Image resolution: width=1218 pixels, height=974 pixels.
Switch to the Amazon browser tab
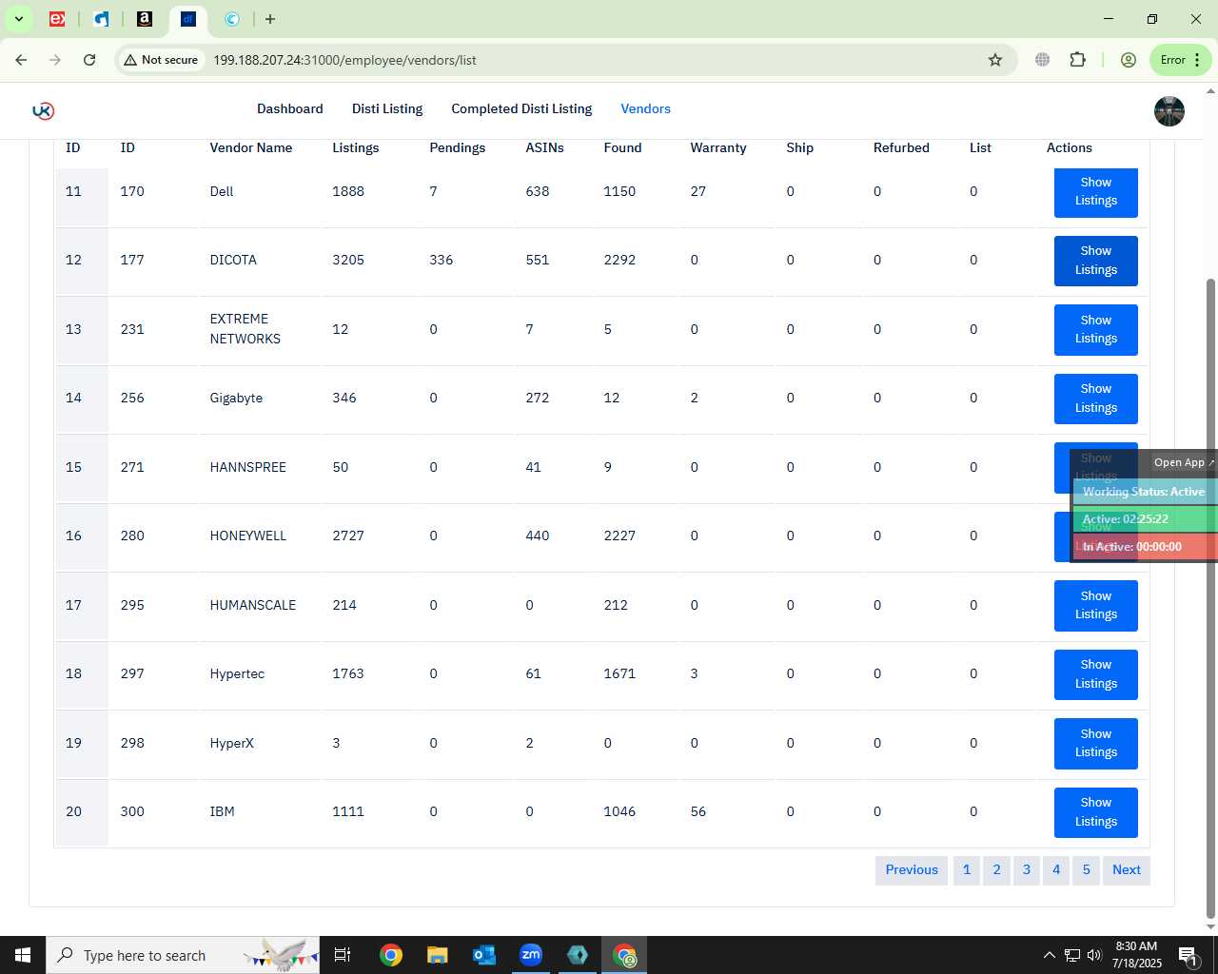(145, 19)
